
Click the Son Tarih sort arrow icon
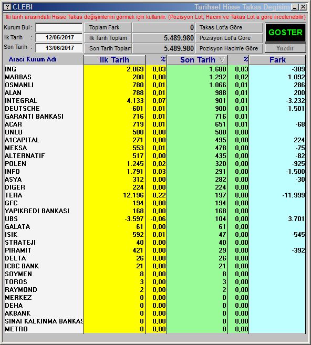click(222, 59)
